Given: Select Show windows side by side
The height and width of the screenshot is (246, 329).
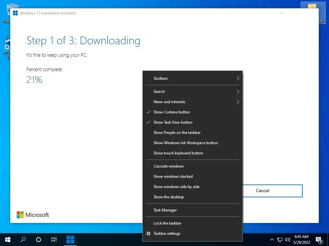Looking at the screenshot, I should (x=193, y=187).
